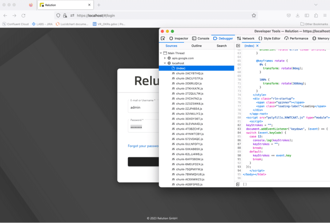Open the Confluent Cloud bookmark
Image resolution: width=330 pixels, height=223 pixels.
(15, 24)
